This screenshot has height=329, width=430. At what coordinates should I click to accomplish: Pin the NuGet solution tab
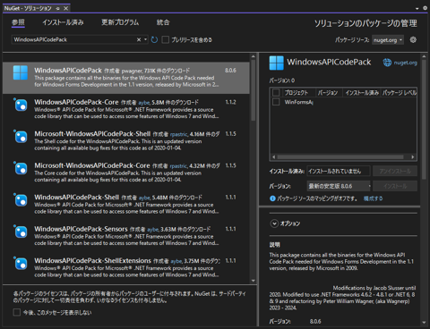[58, 8]
